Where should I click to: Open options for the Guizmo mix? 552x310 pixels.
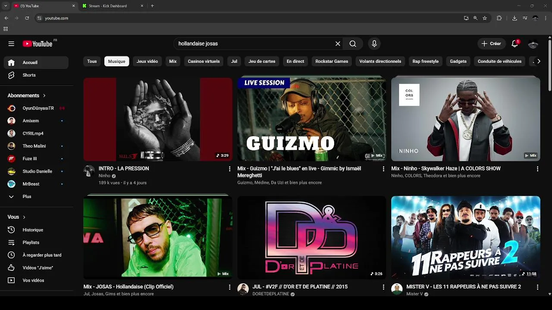[x=383, y=169]
